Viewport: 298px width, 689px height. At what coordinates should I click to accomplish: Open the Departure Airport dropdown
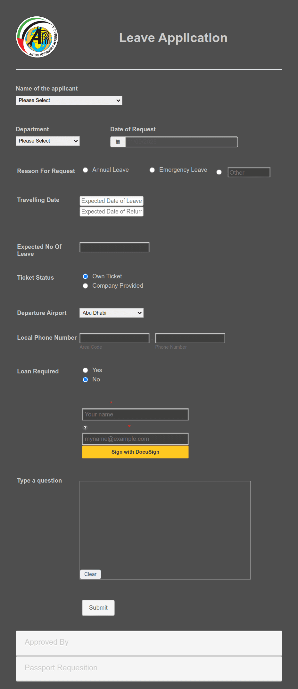[x=112, y=313]
